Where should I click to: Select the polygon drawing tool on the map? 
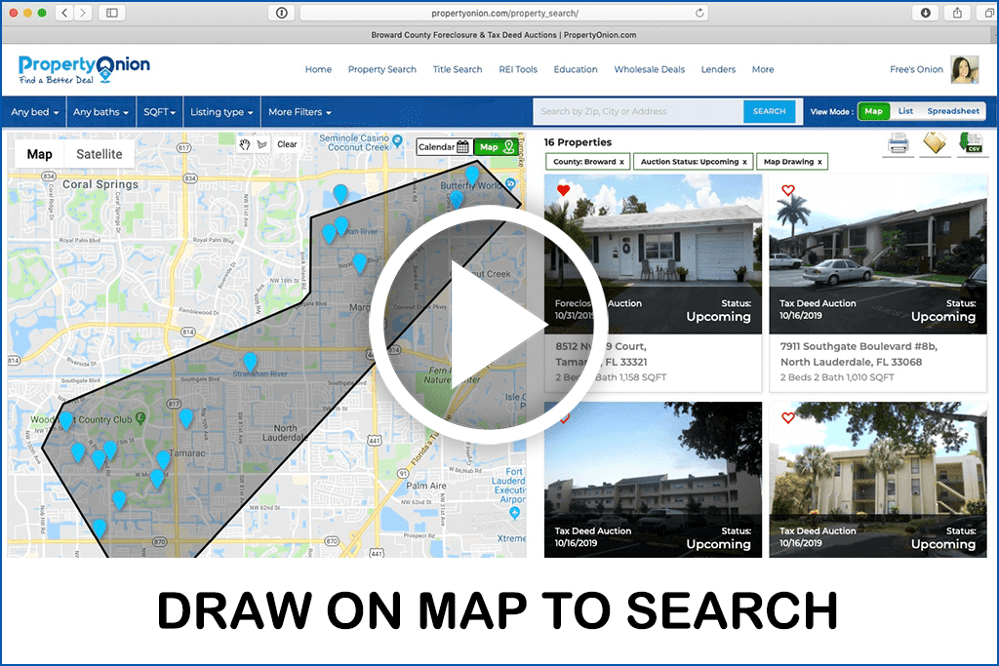coord(263,143)
